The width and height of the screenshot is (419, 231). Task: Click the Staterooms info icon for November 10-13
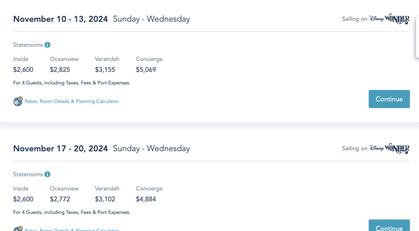click(x=47, y=45)
